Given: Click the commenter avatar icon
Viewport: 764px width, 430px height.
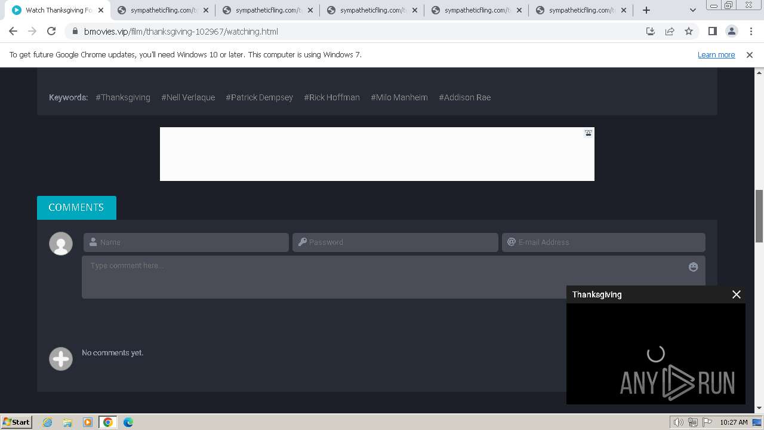Looking at the screenshot, I should click(x=61, y=244).
